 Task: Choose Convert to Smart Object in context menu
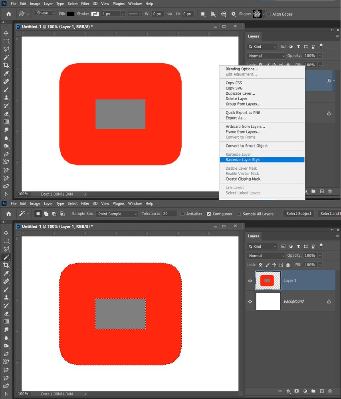(247, 146)
